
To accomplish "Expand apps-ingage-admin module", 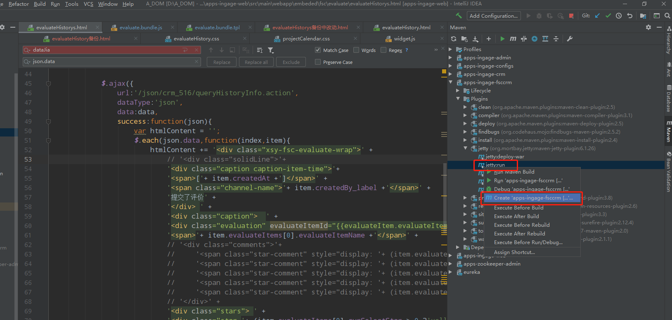I will point(451,58).
